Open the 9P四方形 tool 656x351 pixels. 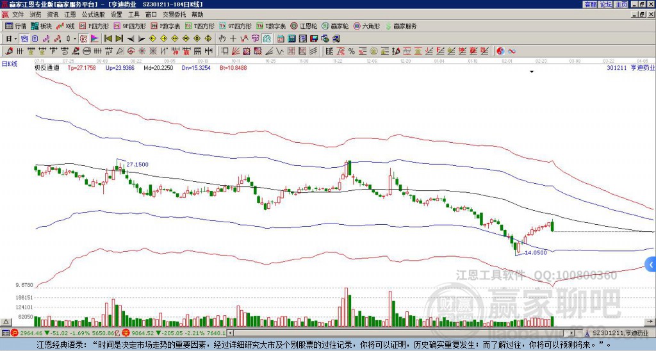[x=130, y=26]
